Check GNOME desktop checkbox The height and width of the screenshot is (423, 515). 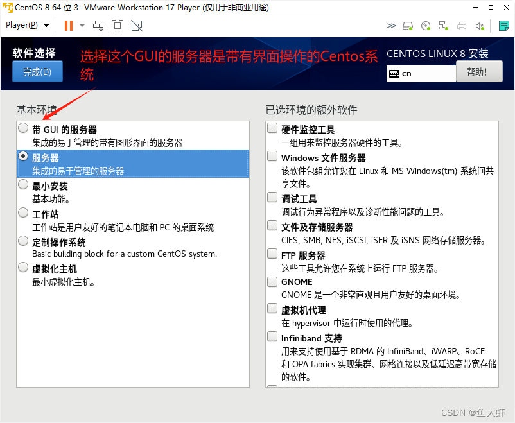272,282
